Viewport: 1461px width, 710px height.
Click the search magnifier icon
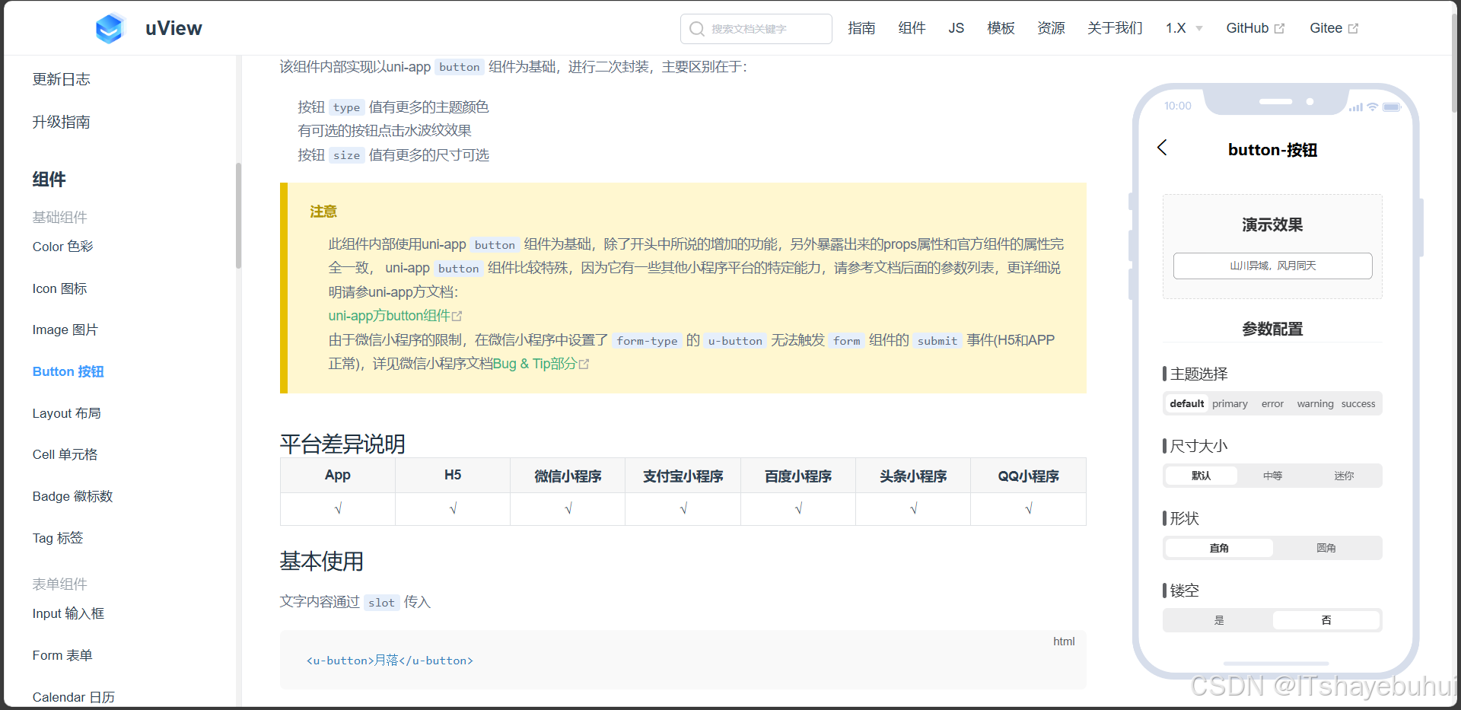click(x=696, y=29)
